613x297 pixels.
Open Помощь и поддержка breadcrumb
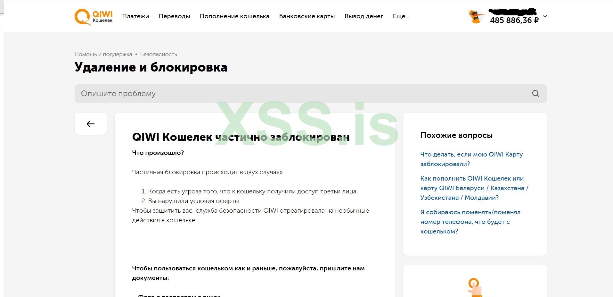[x=103, y=54]
